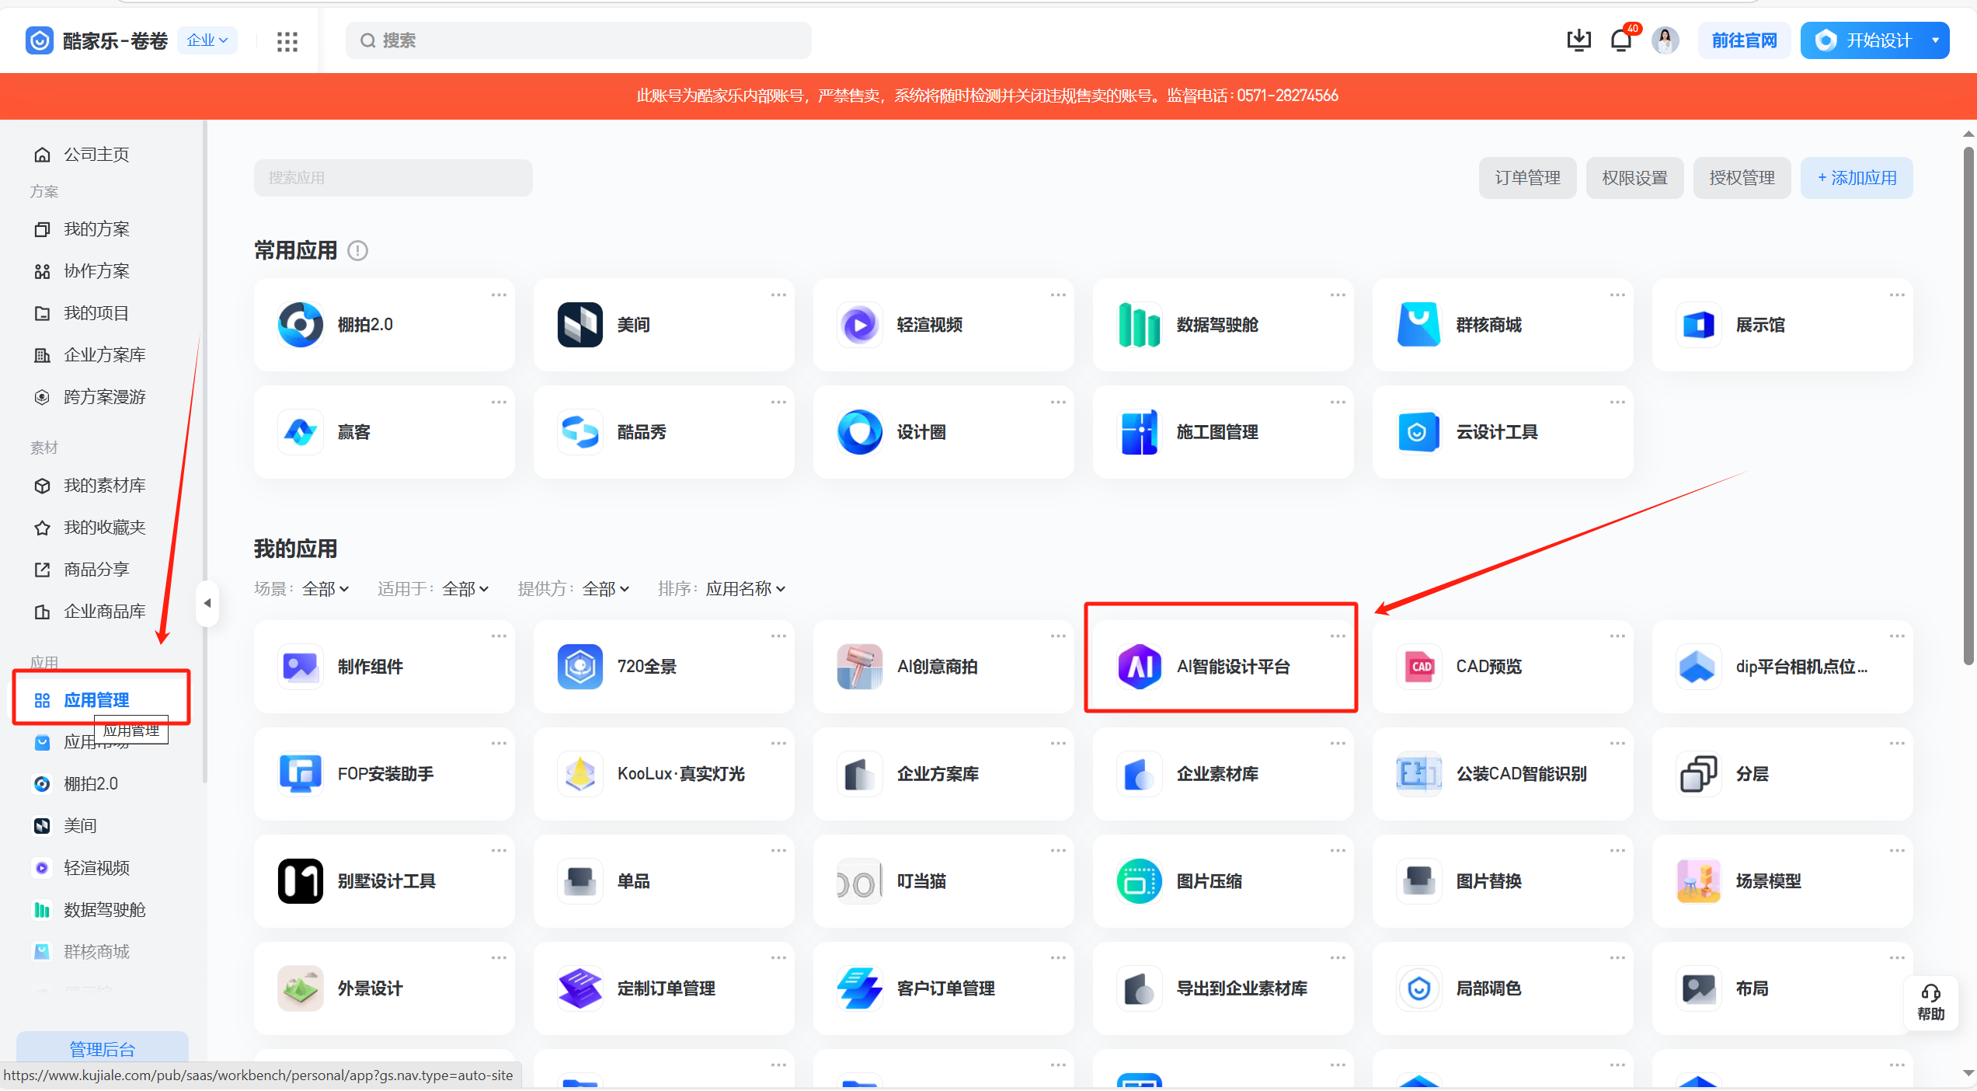The height and width of the screenshot is (1091, 1977).
Task: Open 开始设计 dropdown arrow
Action: click(x=1935, y=40)
